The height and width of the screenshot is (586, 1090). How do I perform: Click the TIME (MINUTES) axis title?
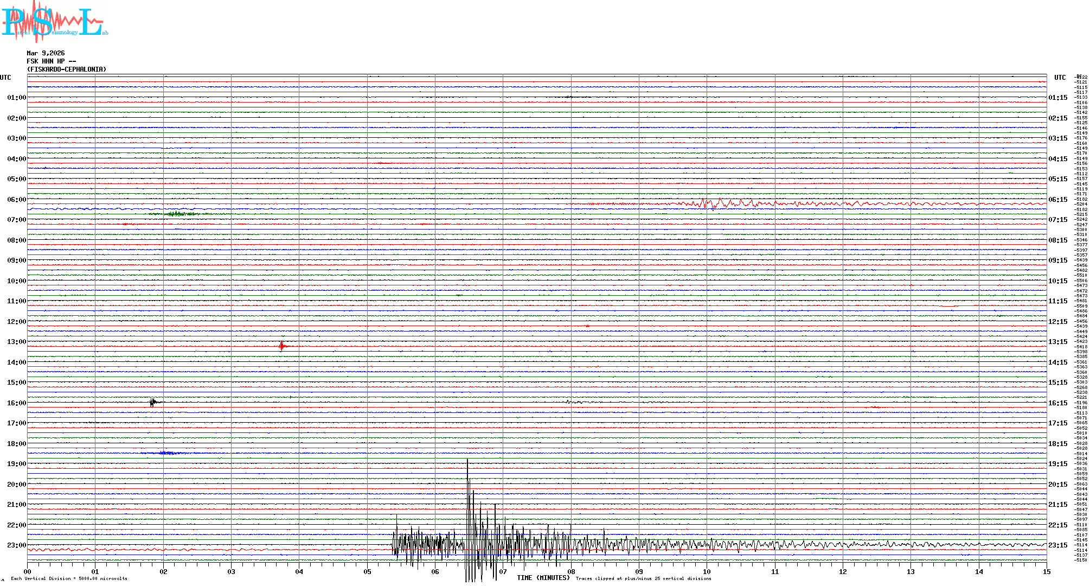[x=543, y=578]
